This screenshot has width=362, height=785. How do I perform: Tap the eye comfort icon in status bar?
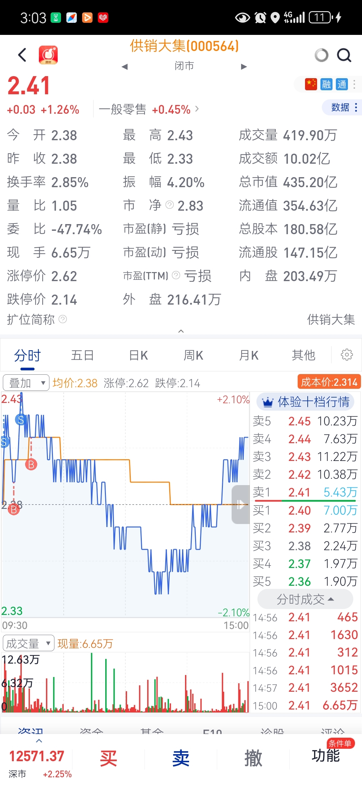pos(242,17)
